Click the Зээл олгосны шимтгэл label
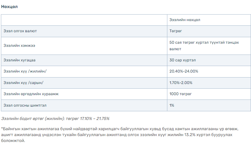This screenshot has width=251, height=146. pyautogui.click(x=25, y=105)
